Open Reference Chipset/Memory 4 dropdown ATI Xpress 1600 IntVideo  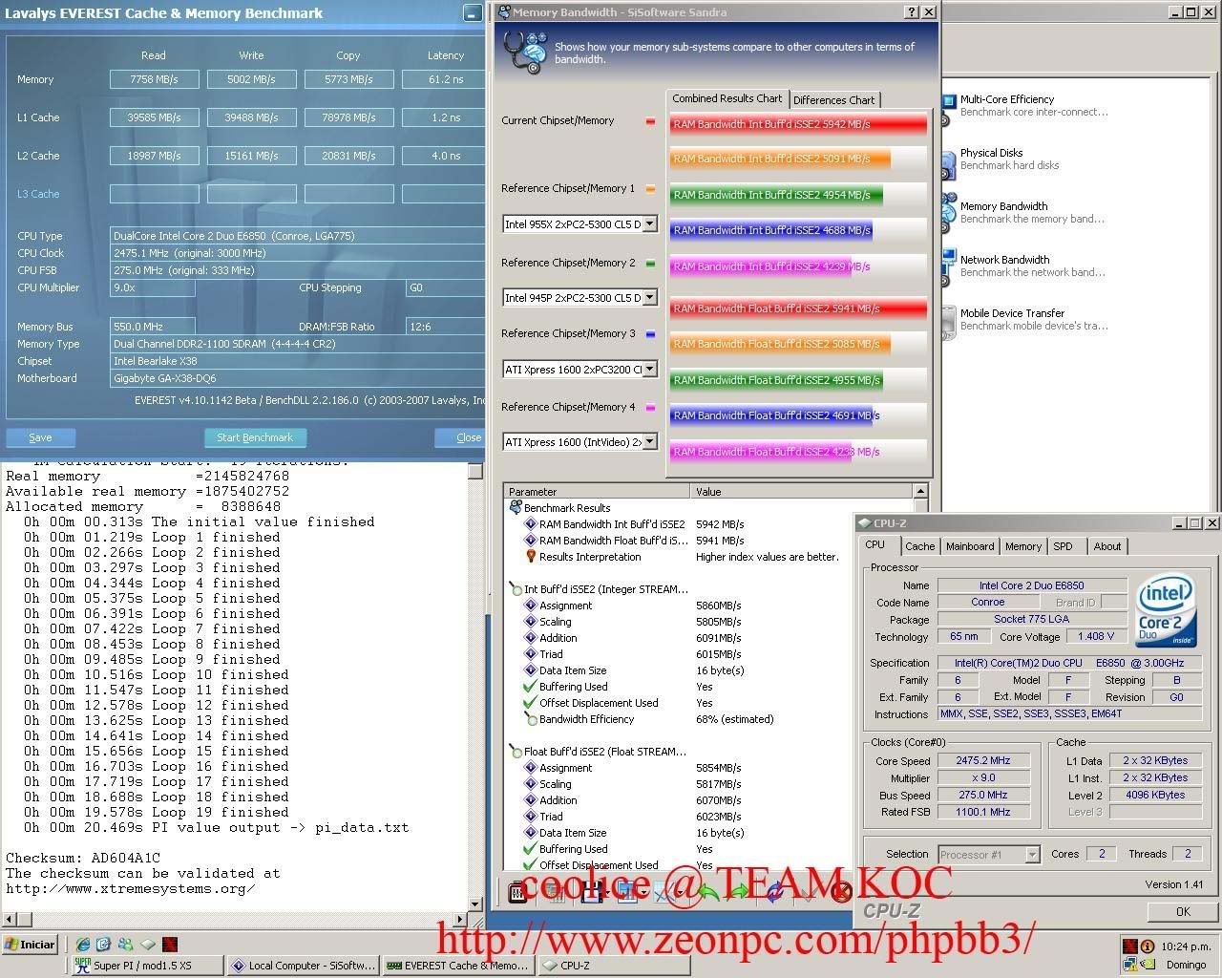click(649, 442)
